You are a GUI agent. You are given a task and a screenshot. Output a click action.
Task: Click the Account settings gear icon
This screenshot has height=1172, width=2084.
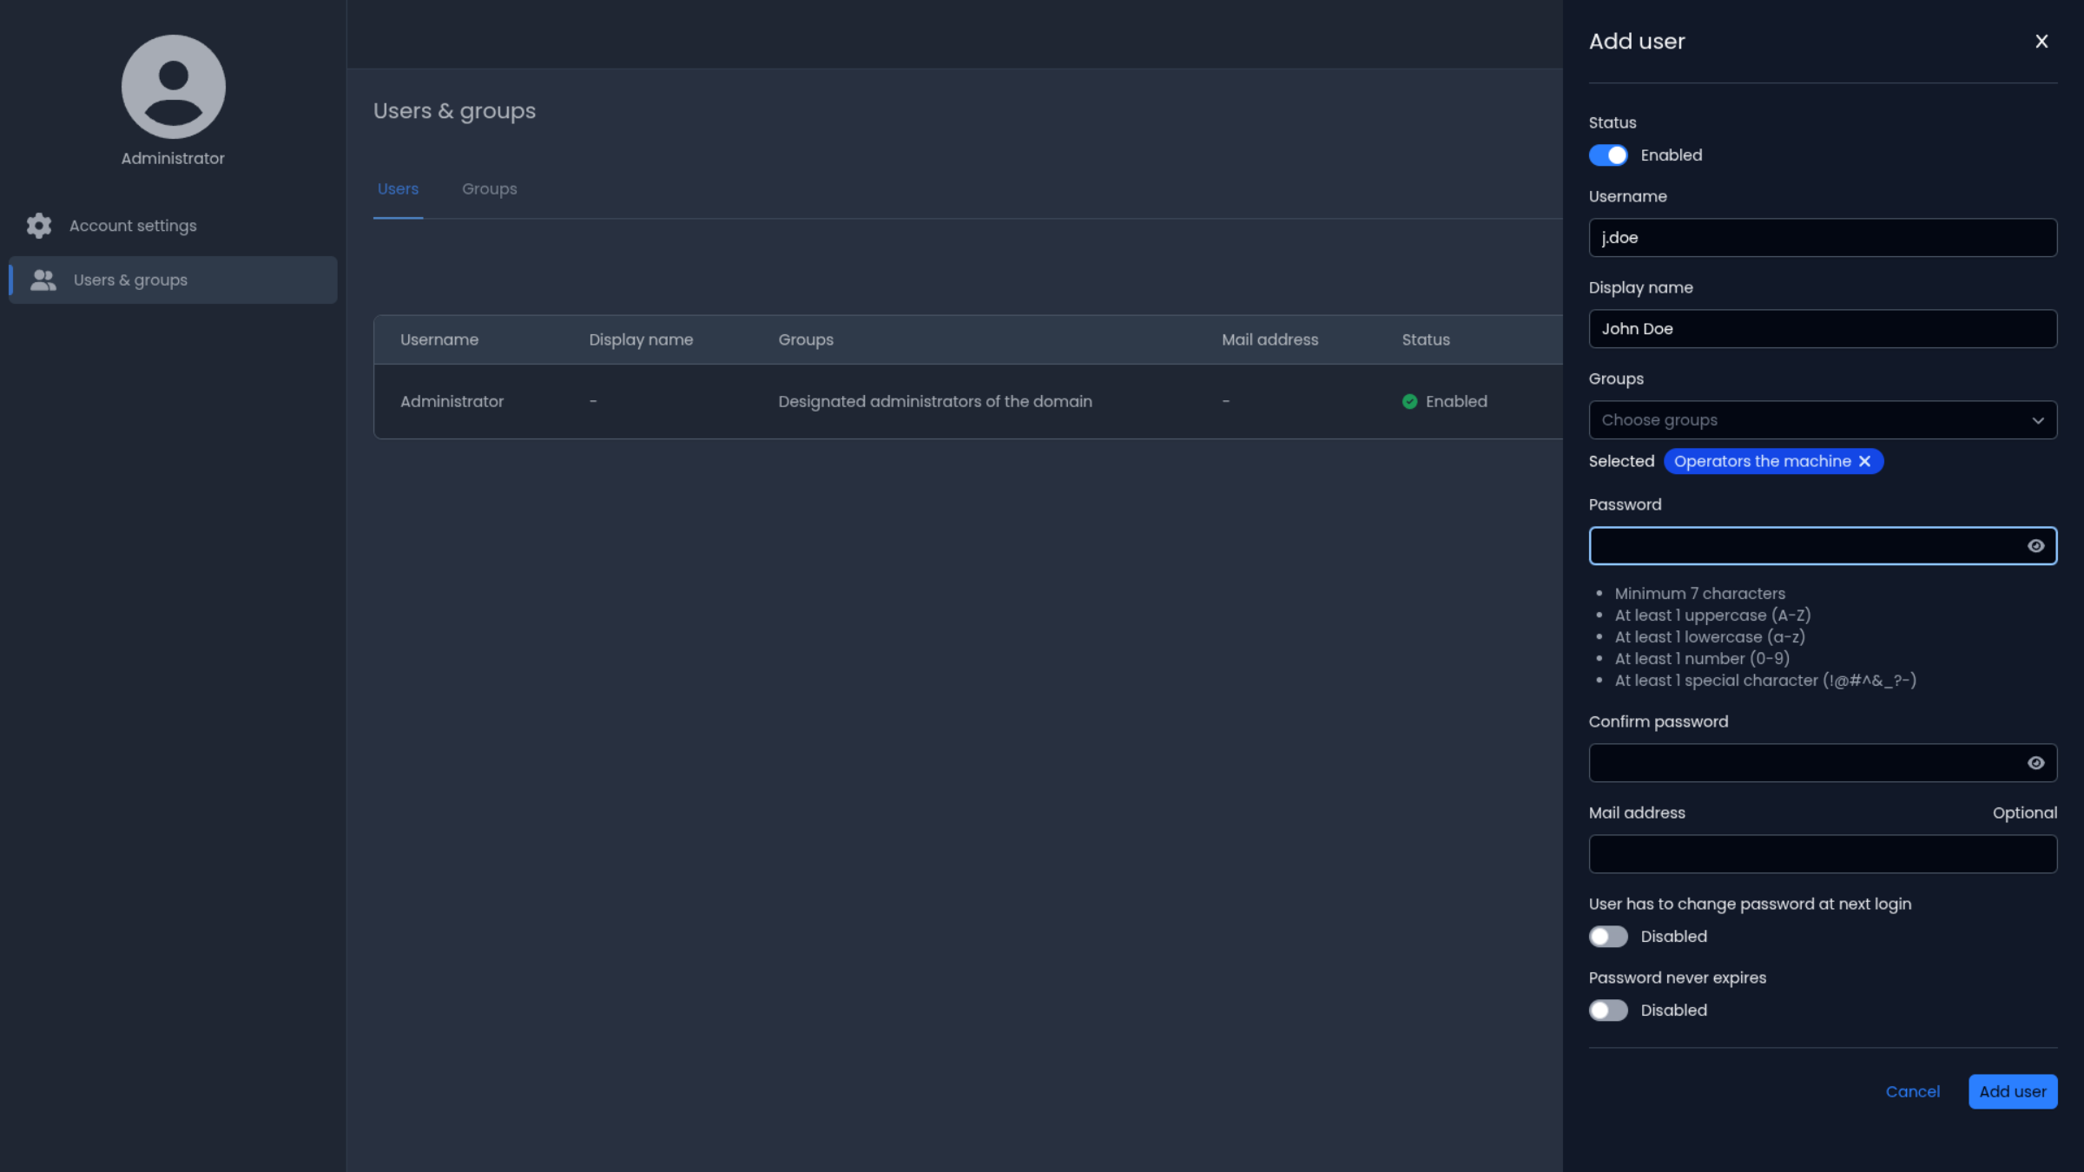[x=39, y=226]
